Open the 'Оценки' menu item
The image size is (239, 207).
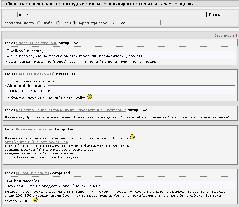(186, 4)
